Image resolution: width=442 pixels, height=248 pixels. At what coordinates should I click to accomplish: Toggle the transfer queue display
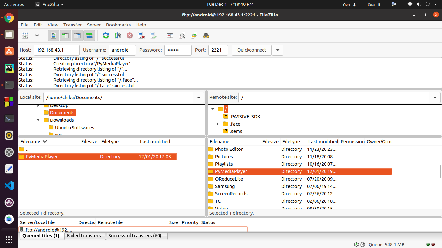click(89, 36)
